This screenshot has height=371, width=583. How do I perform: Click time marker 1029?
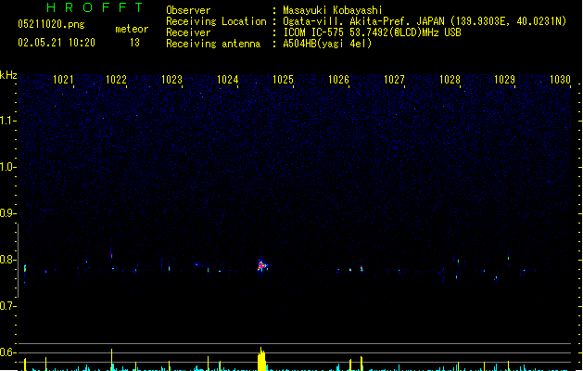pos(504,80)
